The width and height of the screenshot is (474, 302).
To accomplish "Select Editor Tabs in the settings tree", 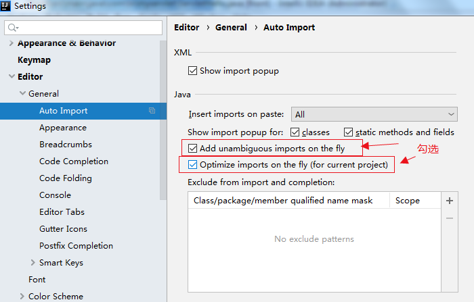I will click(62, 212).
